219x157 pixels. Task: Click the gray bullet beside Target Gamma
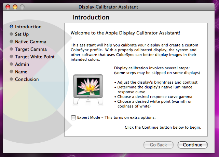11,49
